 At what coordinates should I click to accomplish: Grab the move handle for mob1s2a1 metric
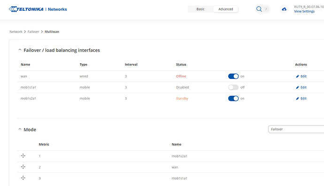click(23, 156)
